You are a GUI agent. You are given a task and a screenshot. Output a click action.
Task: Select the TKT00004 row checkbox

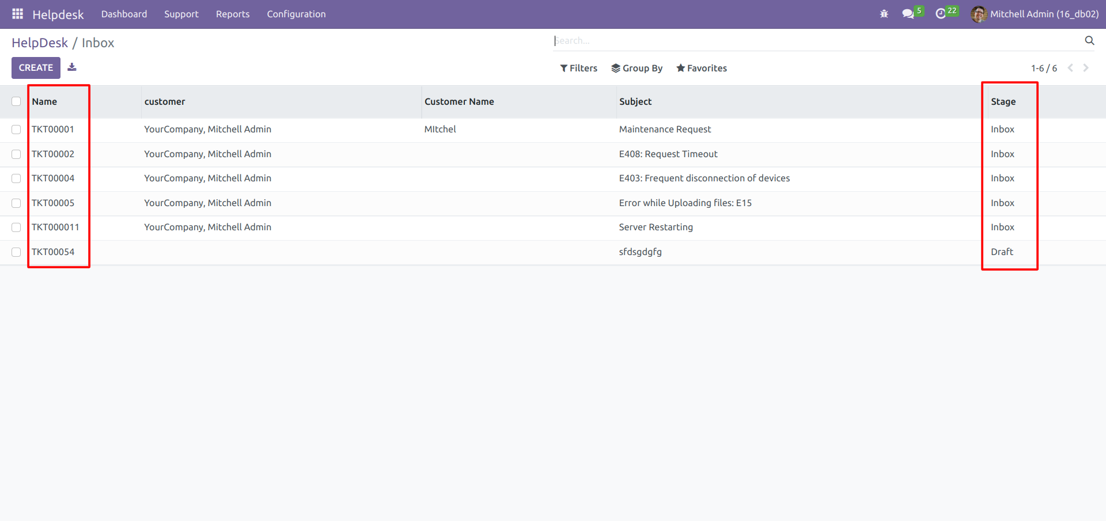16,178
